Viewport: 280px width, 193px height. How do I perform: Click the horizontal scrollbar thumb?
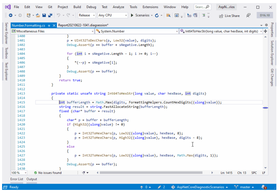[151, 173]
